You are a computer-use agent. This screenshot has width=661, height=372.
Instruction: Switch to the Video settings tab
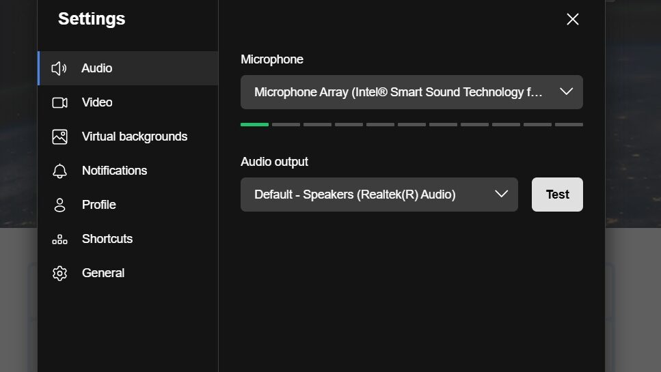[x=97, y=102]
